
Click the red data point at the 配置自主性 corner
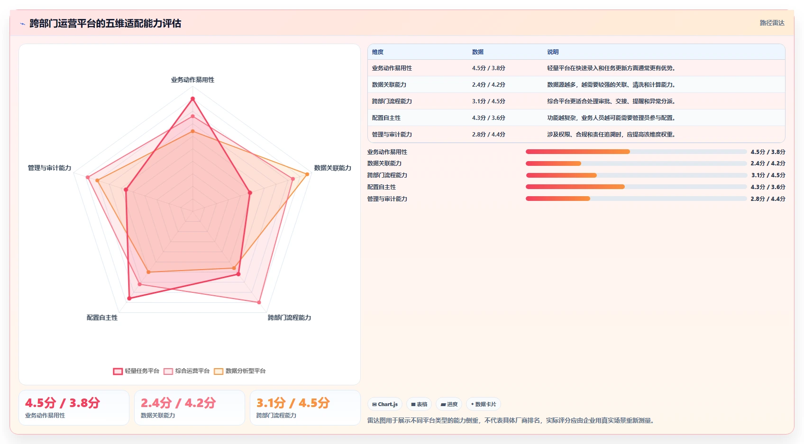click(x=129, y=299)
